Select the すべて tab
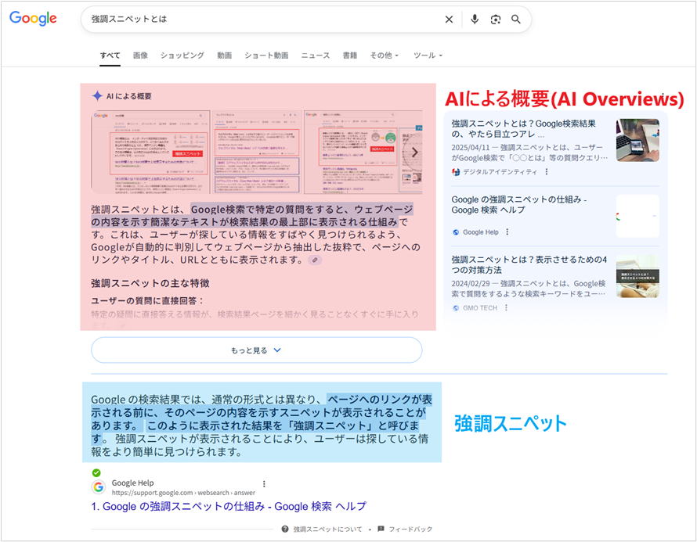697x542 pixels. click(x=110, y=56)
